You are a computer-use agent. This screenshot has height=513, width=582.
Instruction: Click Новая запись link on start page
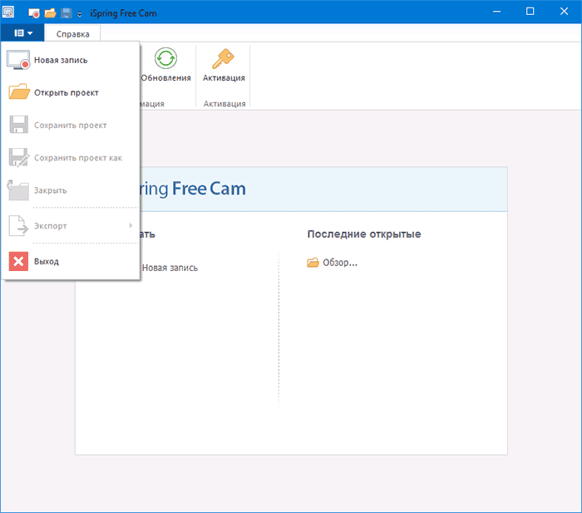point(170,268)
